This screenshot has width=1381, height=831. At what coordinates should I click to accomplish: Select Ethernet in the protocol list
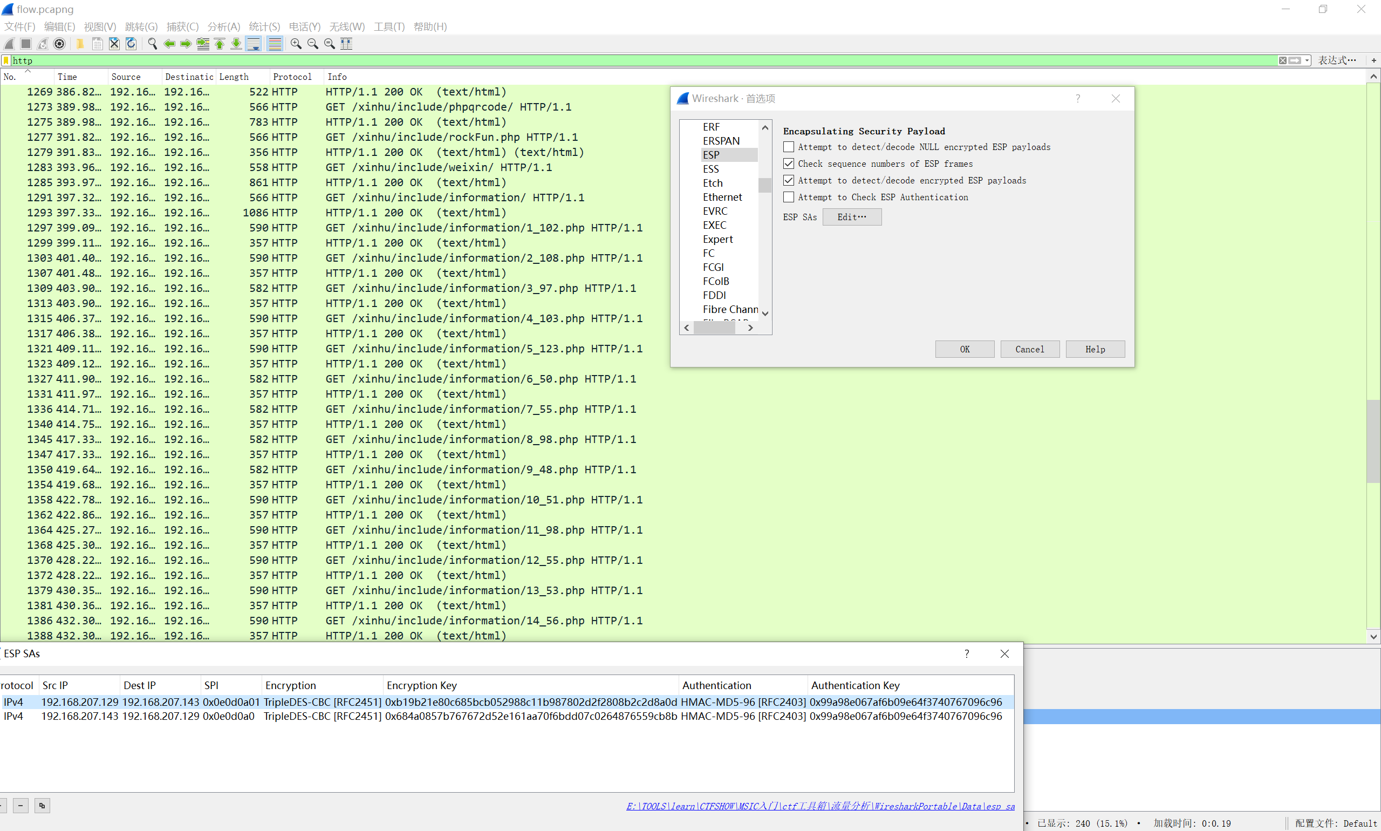(x=722, y=197)
